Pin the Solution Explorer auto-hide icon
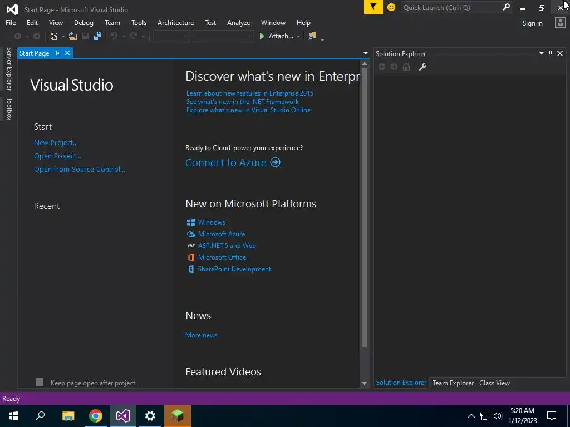The width and height of the screenshot is (570, 427). pyautogui.click(x=551, y=53)
